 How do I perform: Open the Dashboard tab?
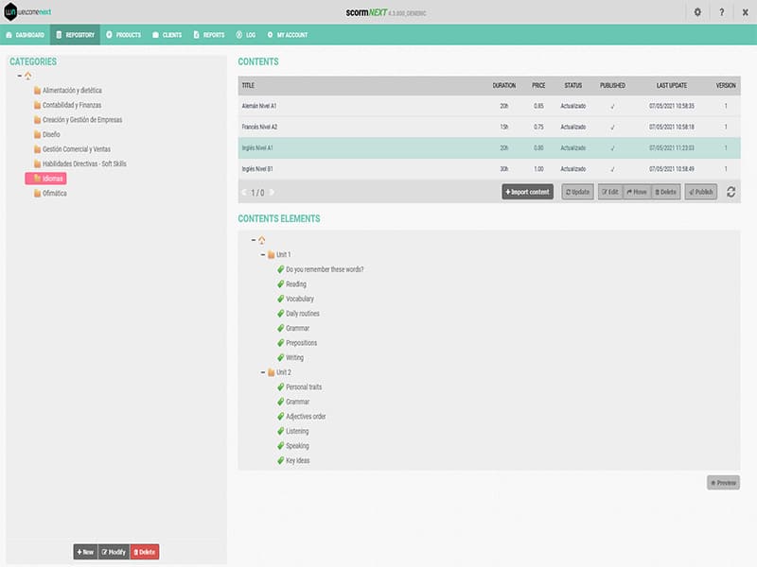pos(26,35)
